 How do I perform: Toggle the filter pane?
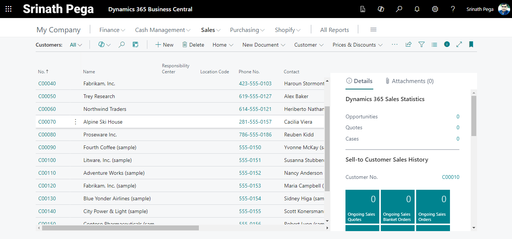(421, 44)
